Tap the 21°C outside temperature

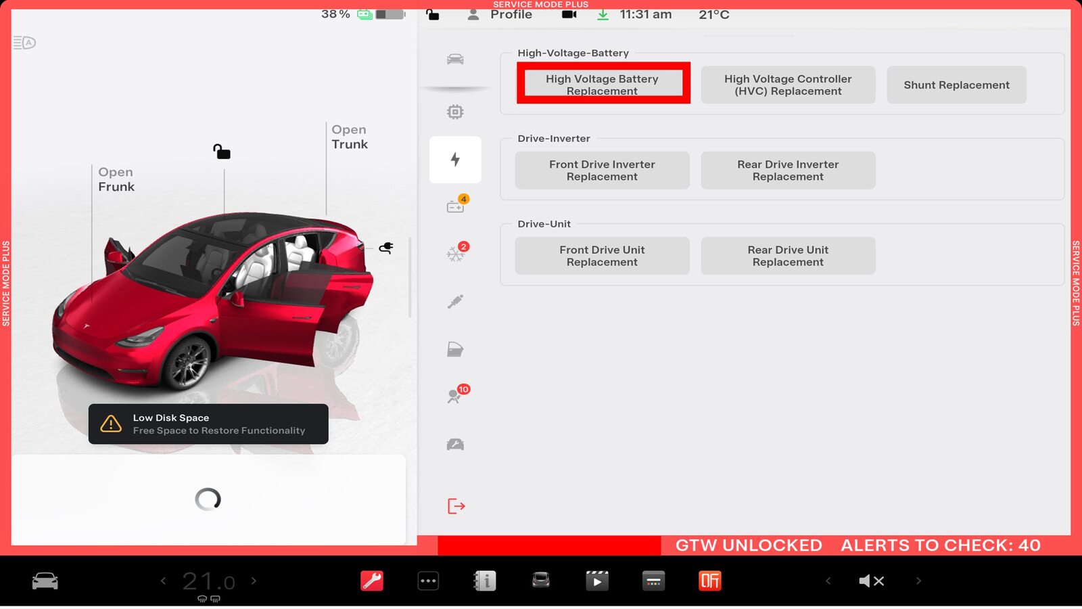[714, 14]
